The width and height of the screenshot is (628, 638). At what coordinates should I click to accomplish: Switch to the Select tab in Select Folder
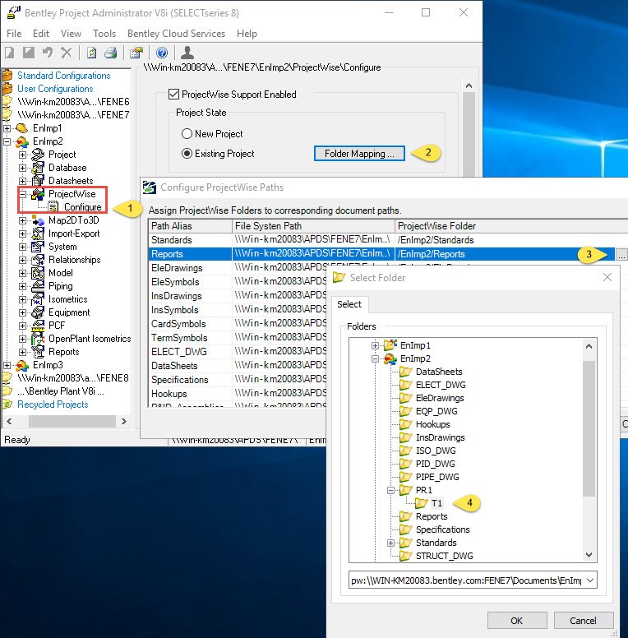click(349, 304)
